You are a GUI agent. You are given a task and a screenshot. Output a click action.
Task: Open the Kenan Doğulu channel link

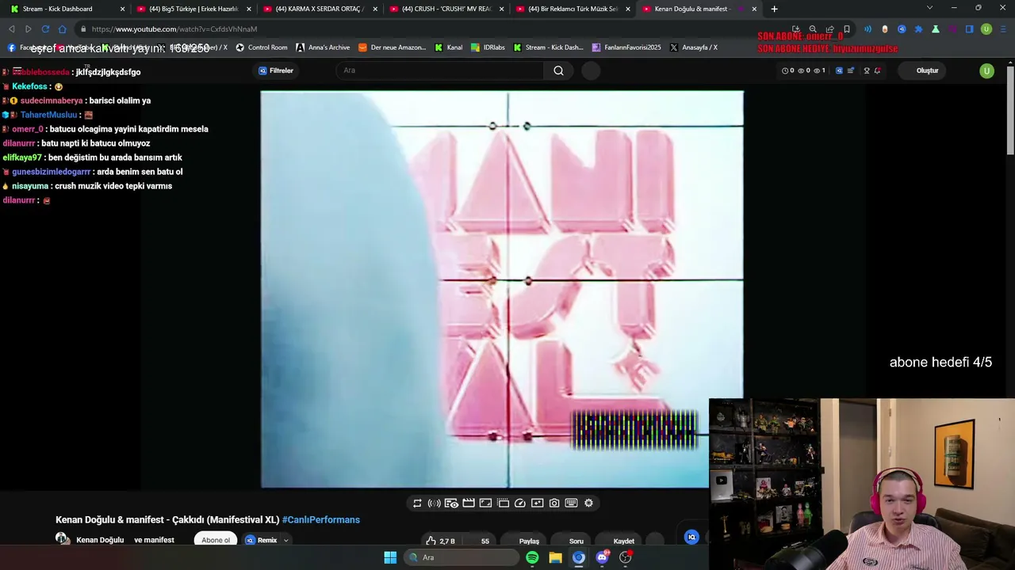pos(100,540)
